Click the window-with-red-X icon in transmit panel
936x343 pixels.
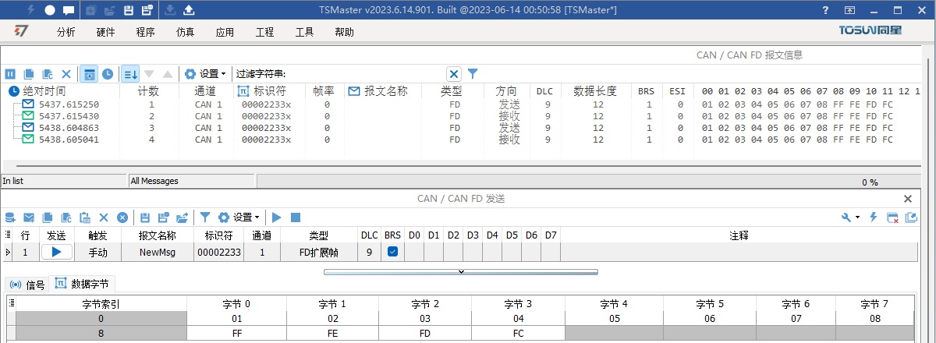click(892, 217)
